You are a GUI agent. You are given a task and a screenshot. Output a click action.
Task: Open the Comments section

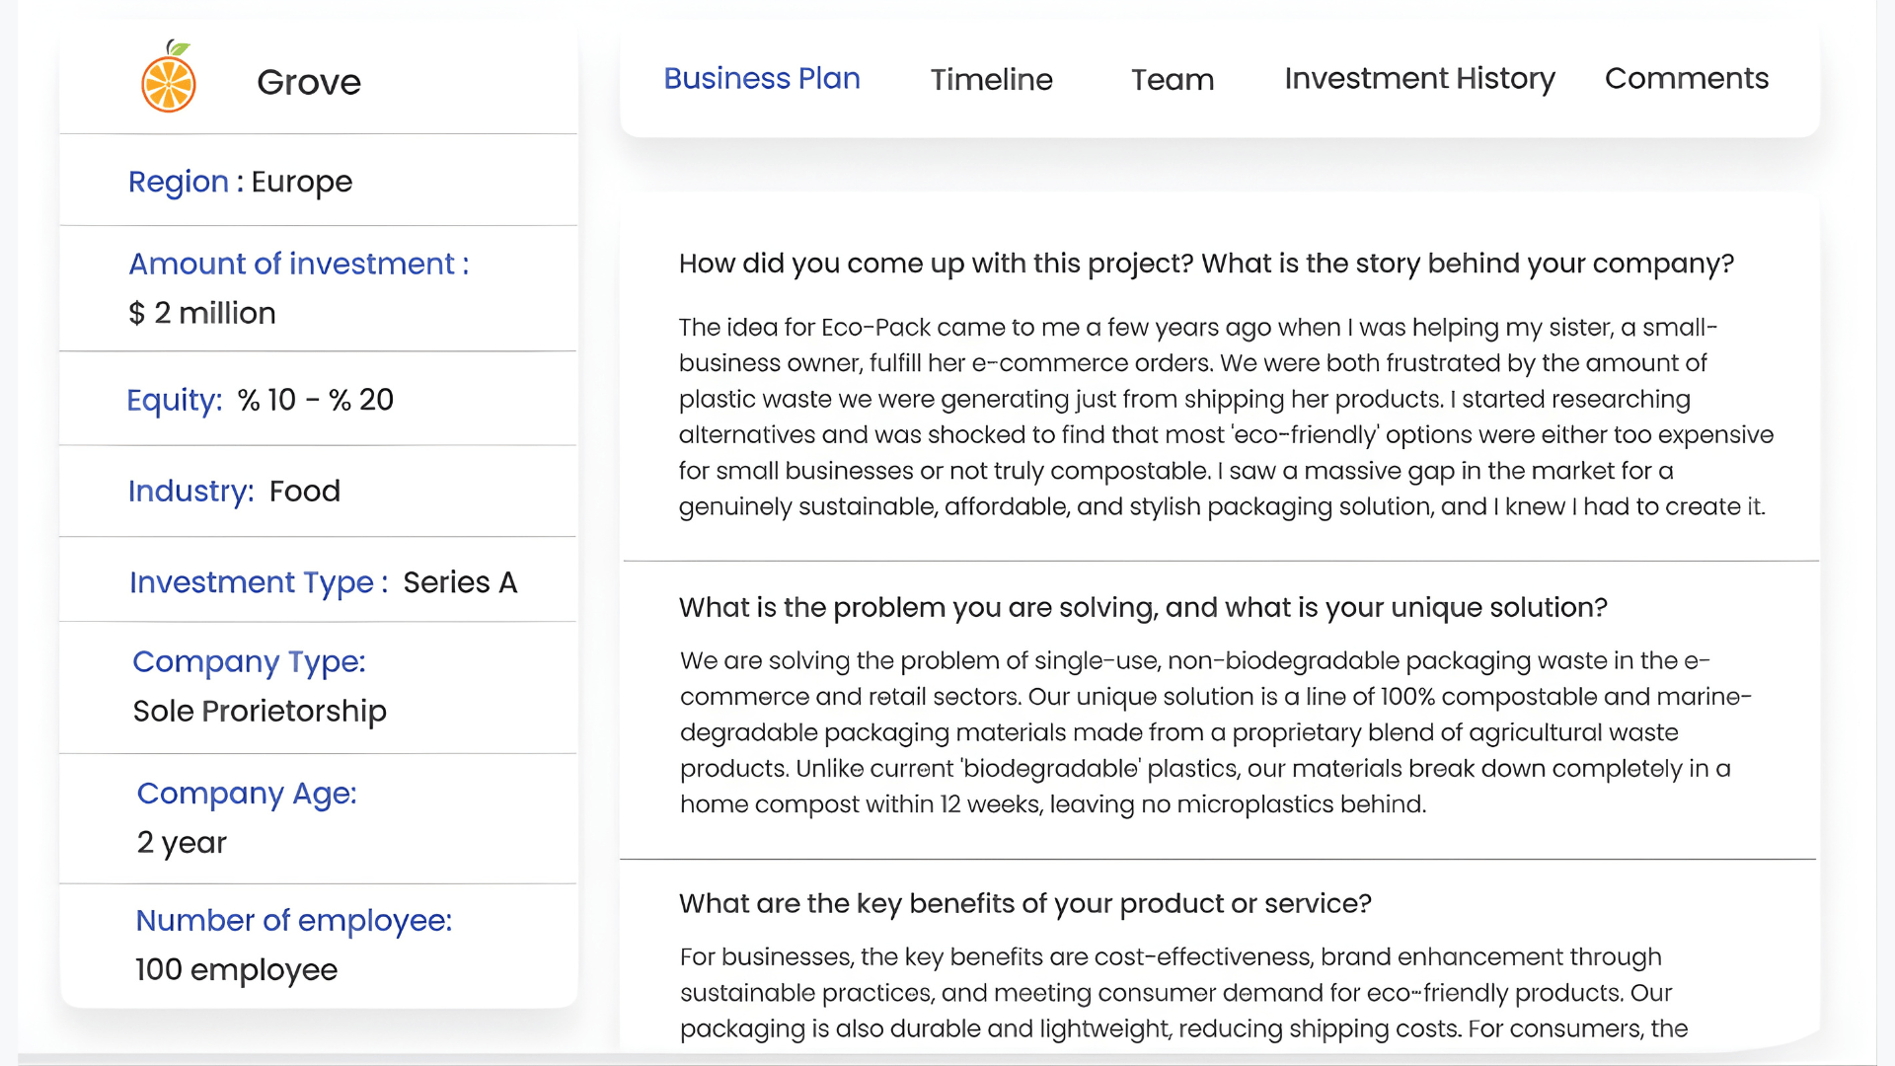[x=1686, y=78]
